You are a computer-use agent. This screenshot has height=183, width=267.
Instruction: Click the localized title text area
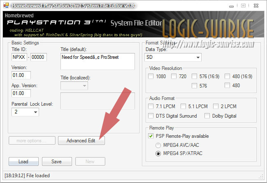click(x=98, y=101)
